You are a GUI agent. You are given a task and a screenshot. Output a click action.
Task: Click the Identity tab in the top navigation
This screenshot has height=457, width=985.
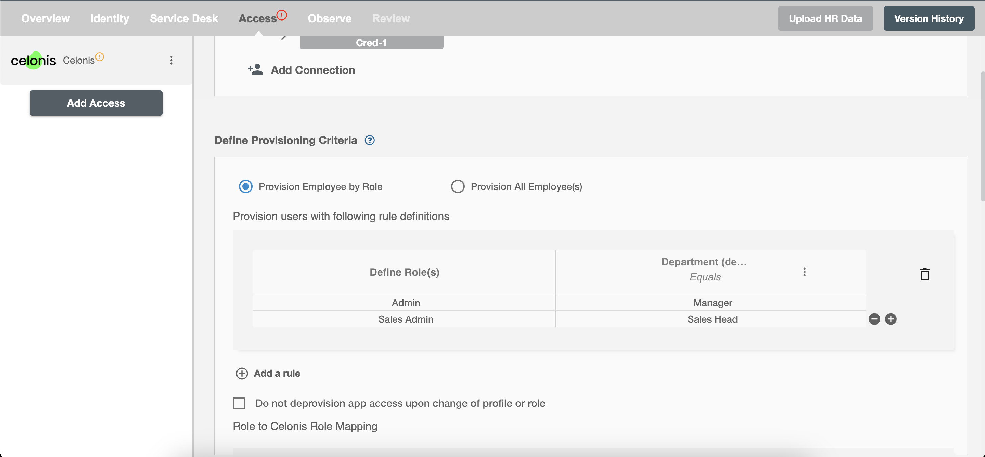pyautogui.click(x=110, y=17)
